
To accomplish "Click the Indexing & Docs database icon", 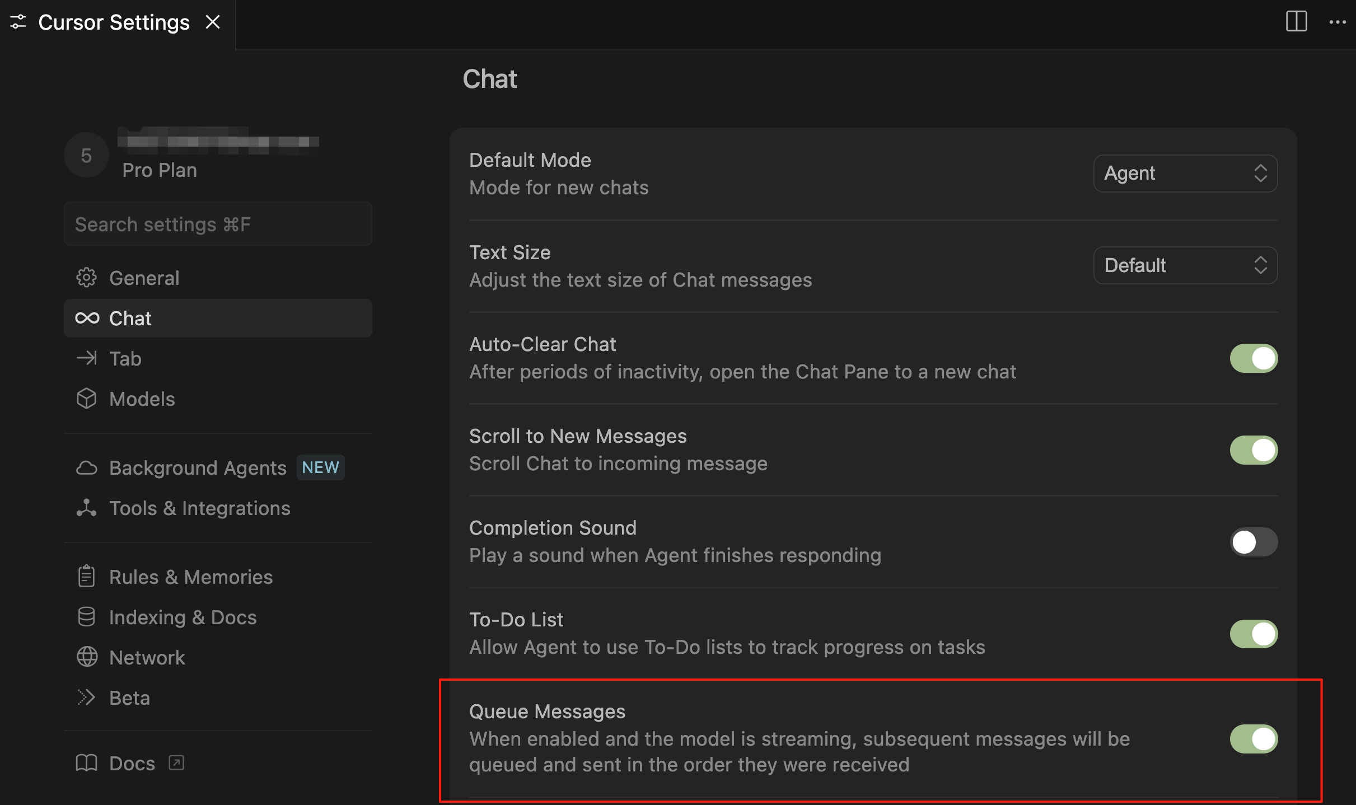I will (86, 617).
